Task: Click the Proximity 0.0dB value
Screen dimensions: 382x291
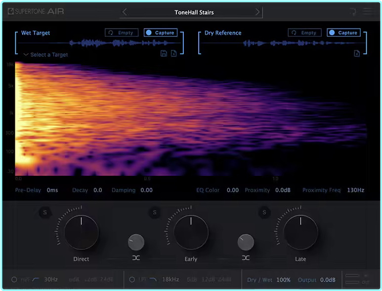Action: pyautogui.click(x=283, y=190)
